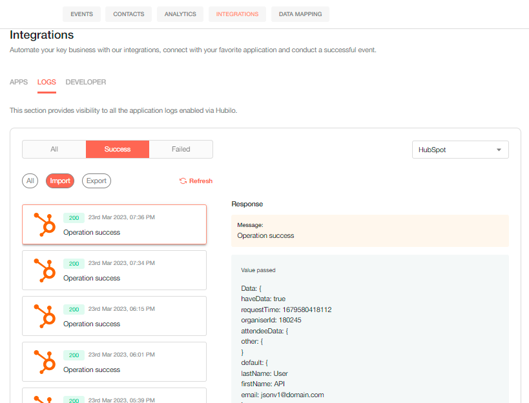Click the HubSpot dropdown arrow
Viewport: 529px width, 403px height.
499,150
